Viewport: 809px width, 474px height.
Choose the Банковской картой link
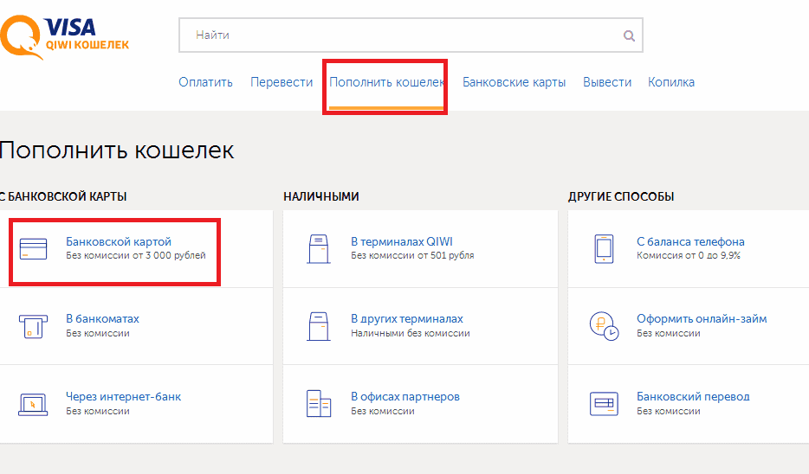coord(119,241)
